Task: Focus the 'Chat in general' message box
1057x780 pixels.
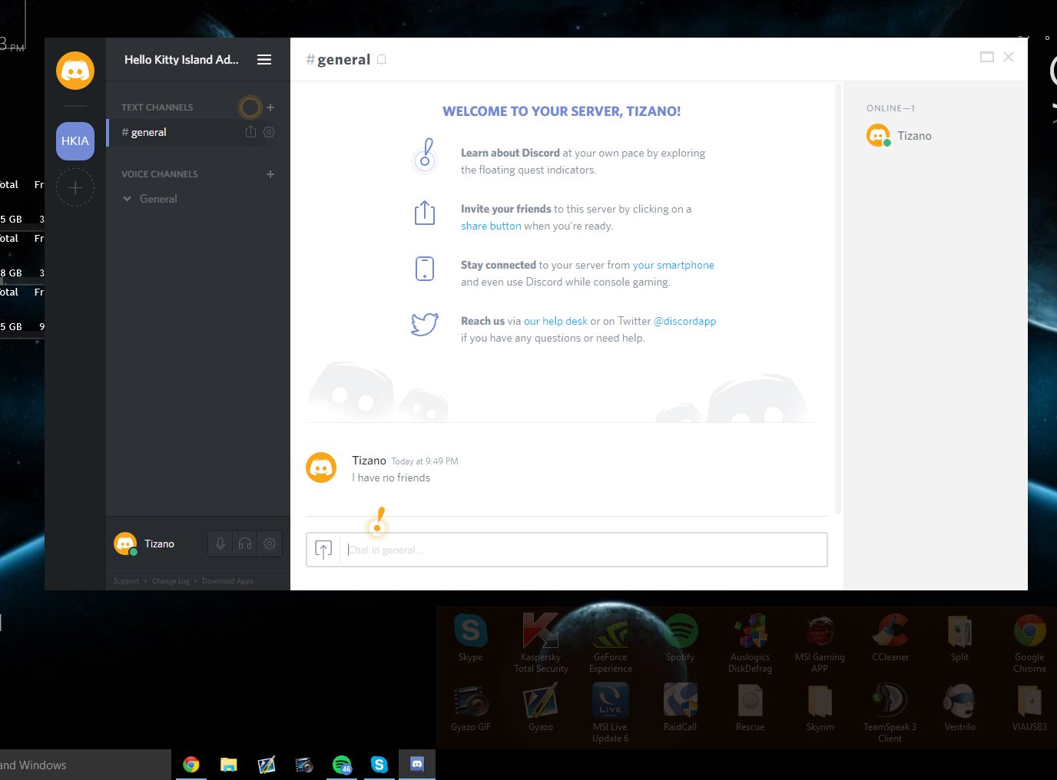Action: 584,550
